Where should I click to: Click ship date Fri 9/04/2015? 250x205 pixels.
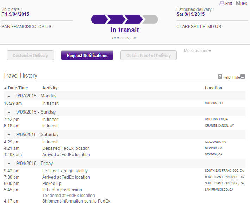tap(15, 14)
